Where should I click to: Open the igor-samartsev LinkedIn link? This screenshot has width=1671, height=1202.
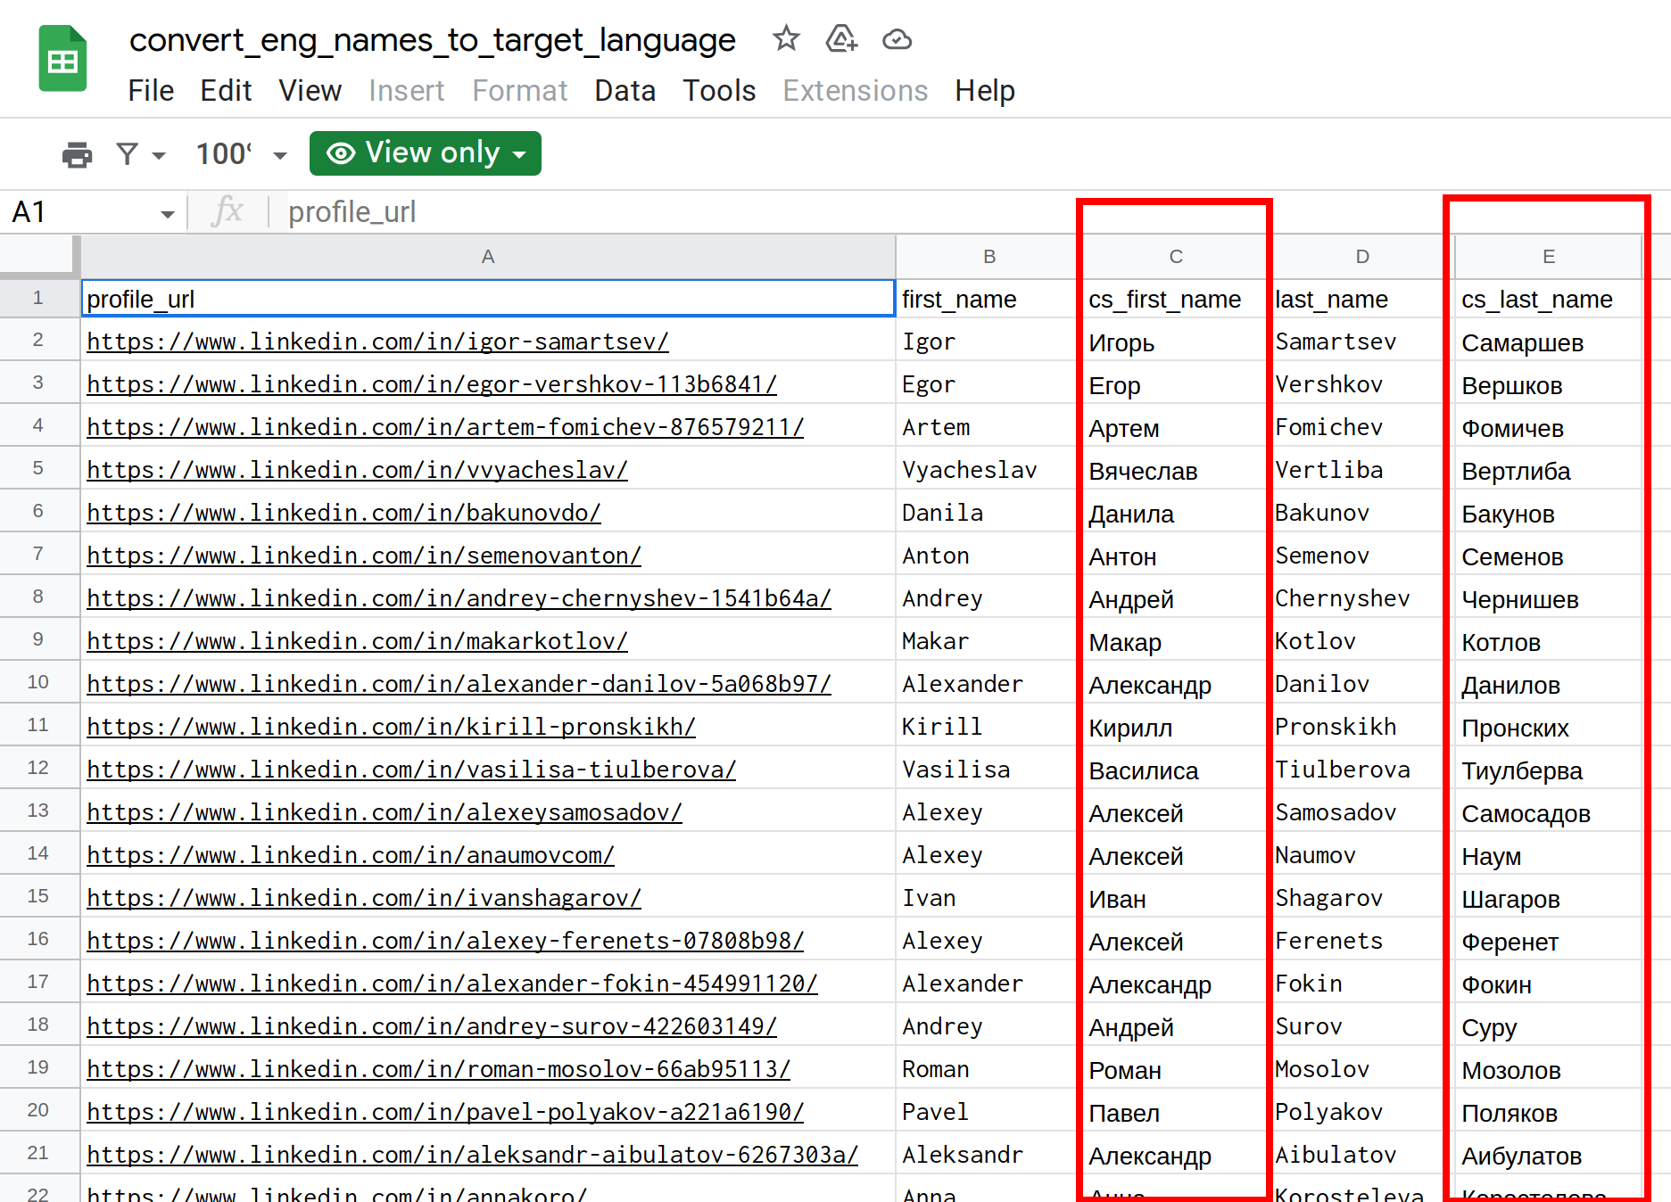tap(377, 342)
